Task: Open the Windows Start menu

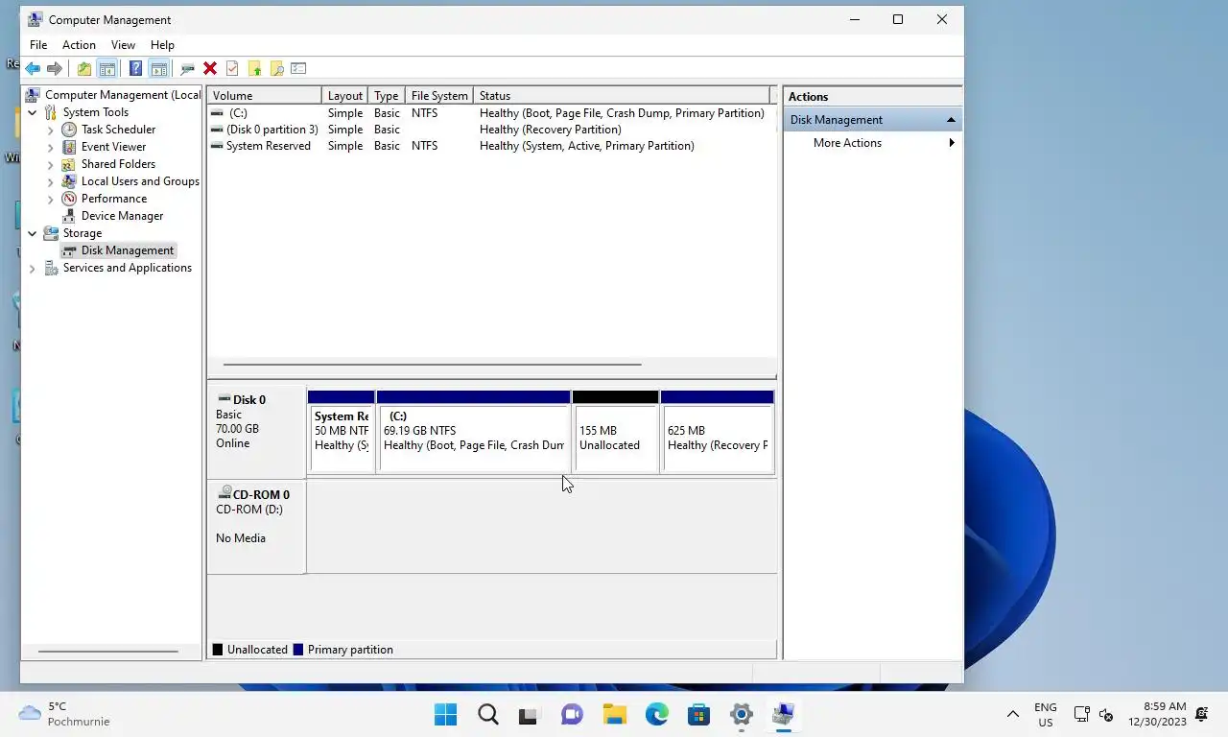Action: point(445,714)
